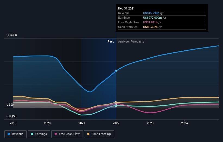Select the Cash From Op data point at 2022
Screen dimensions: 223x142
point(116,102)
